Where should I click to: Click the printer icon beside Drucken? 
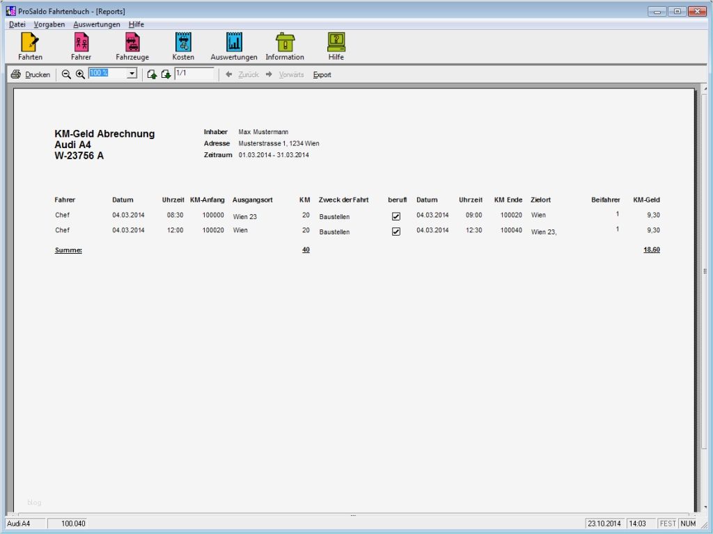(16, 74)
